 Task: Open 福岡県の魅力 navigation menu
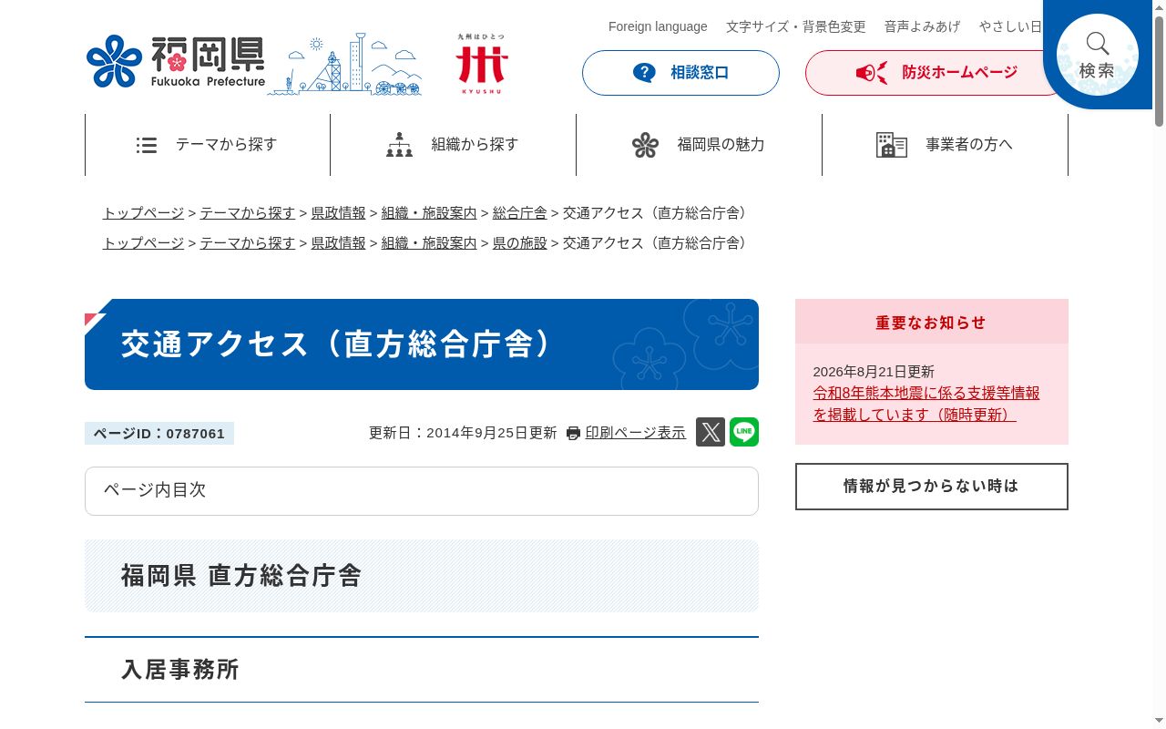point(700,145)
